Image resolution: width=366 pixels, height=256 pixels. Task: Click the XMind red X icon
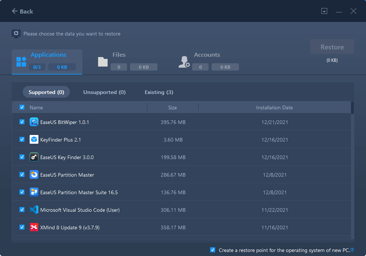click(34, 227)
